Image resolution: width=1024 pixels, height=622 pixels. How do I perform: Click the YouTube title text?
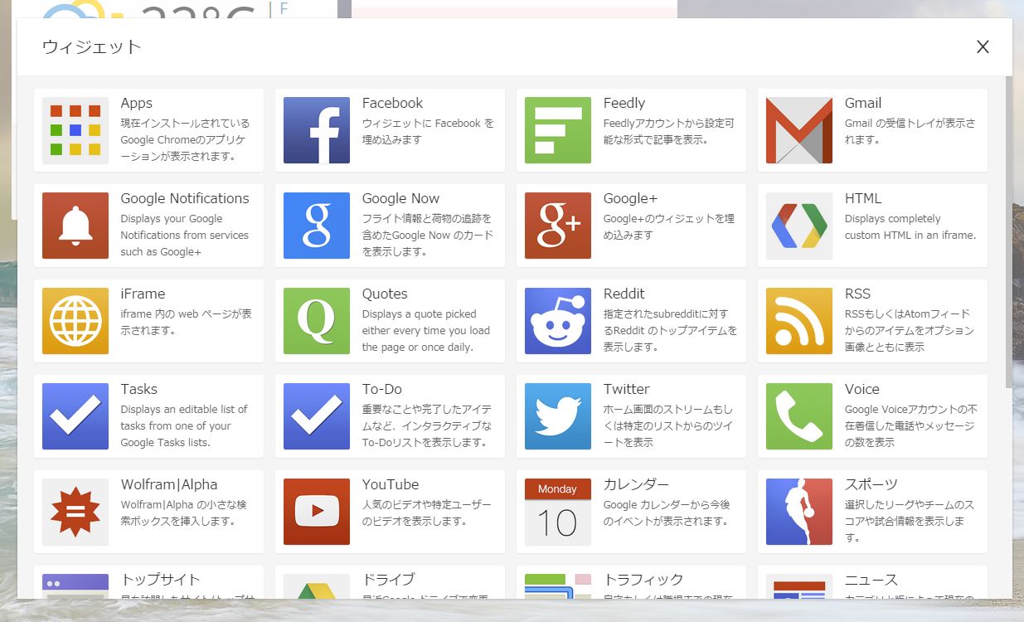click(x=391, y=484)
